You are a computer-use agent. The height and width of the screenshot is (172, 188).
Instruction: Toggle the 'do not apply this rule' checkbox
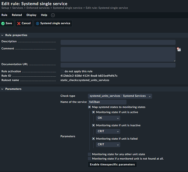(x=62, y=71)
